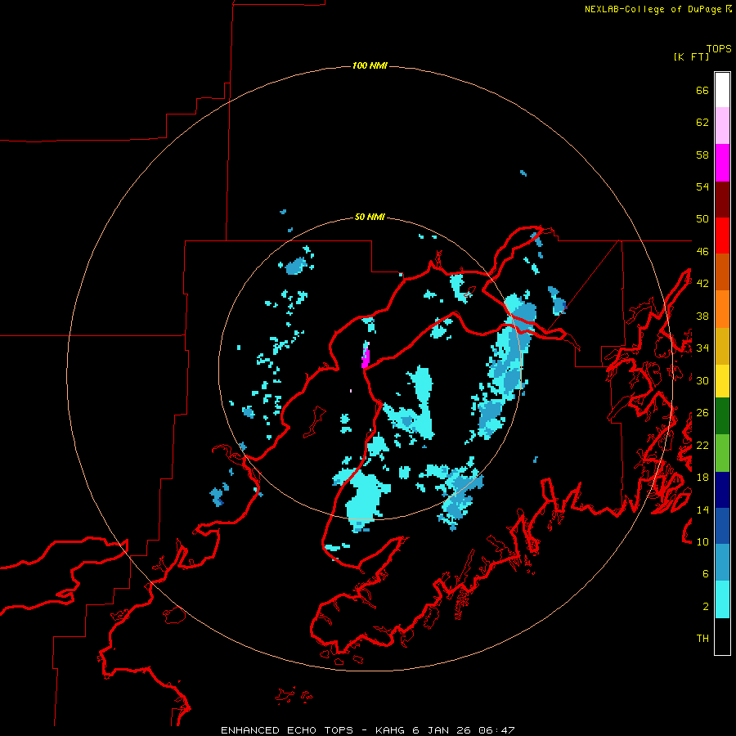Click the [K FT] units label
The image size is (736, 736).
click(x=691, y=56)
